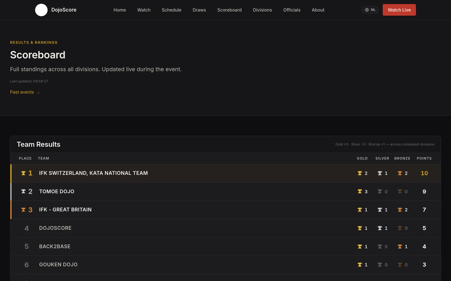Click bronze trophy icon in IFK - Great Britain row
Image resolution: width=451 pixels, height=281 pixels.
400,210
